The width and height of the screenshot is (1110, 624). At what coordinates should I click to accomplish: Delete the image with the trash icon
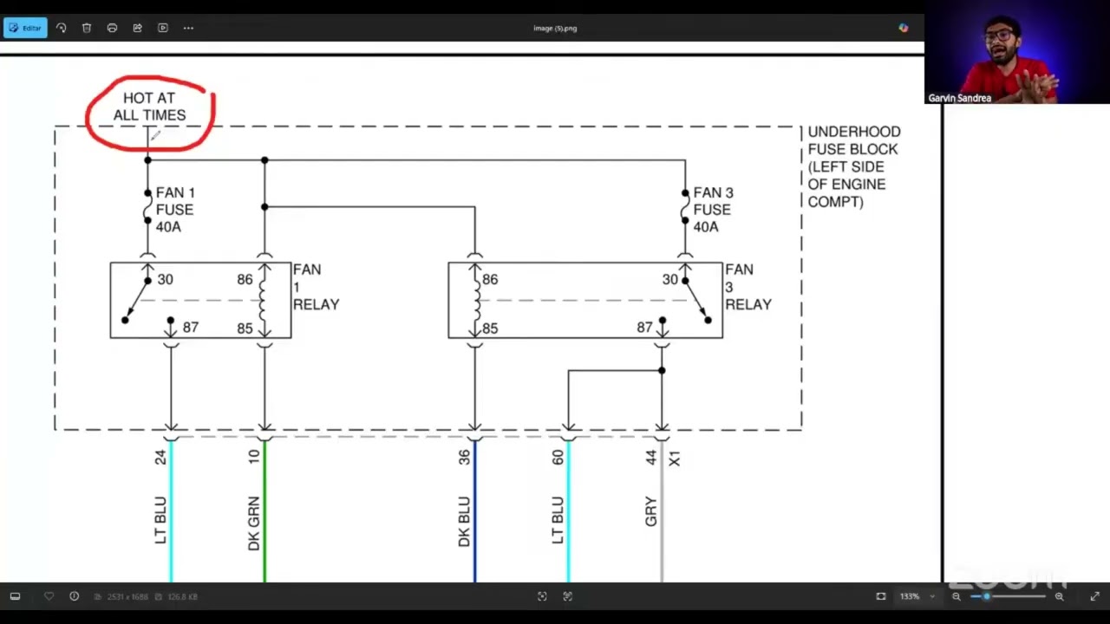[x=87, y=28]
